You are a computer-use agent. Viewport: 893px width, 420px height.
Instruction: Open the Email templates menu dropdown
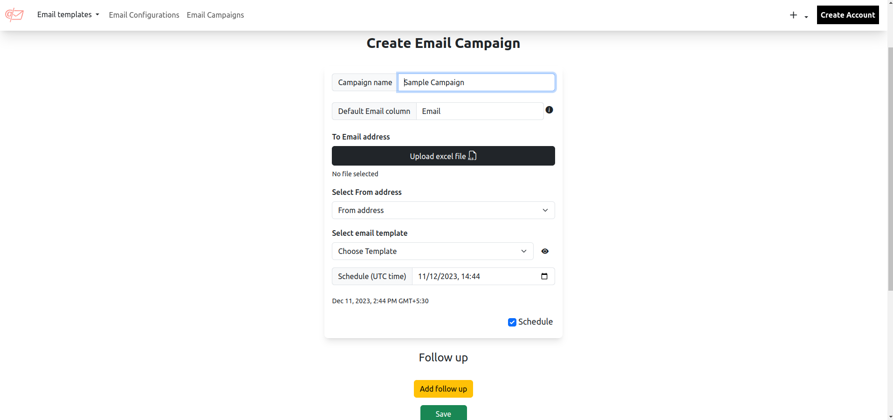click(68, 15)
